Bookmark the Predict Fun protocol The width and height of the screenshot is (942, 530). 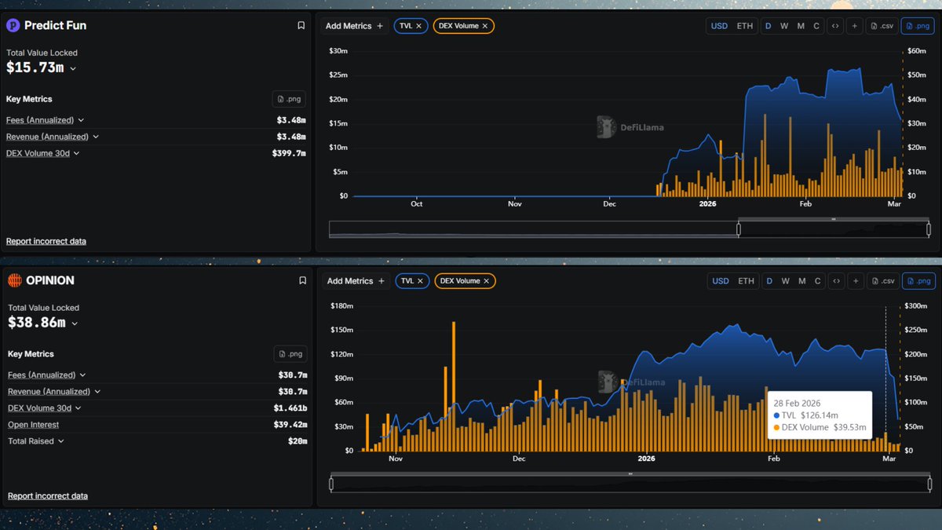coord(301,25)
